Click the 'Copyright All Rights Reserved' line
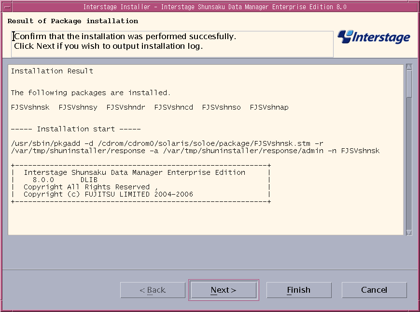The image size is (420, 312). coord(91,187)
